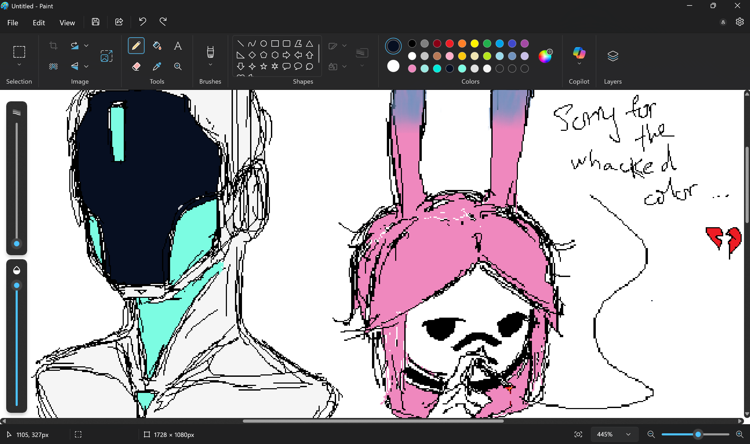
Task: Select the Fill bucket tool
Action: (157, 46)
